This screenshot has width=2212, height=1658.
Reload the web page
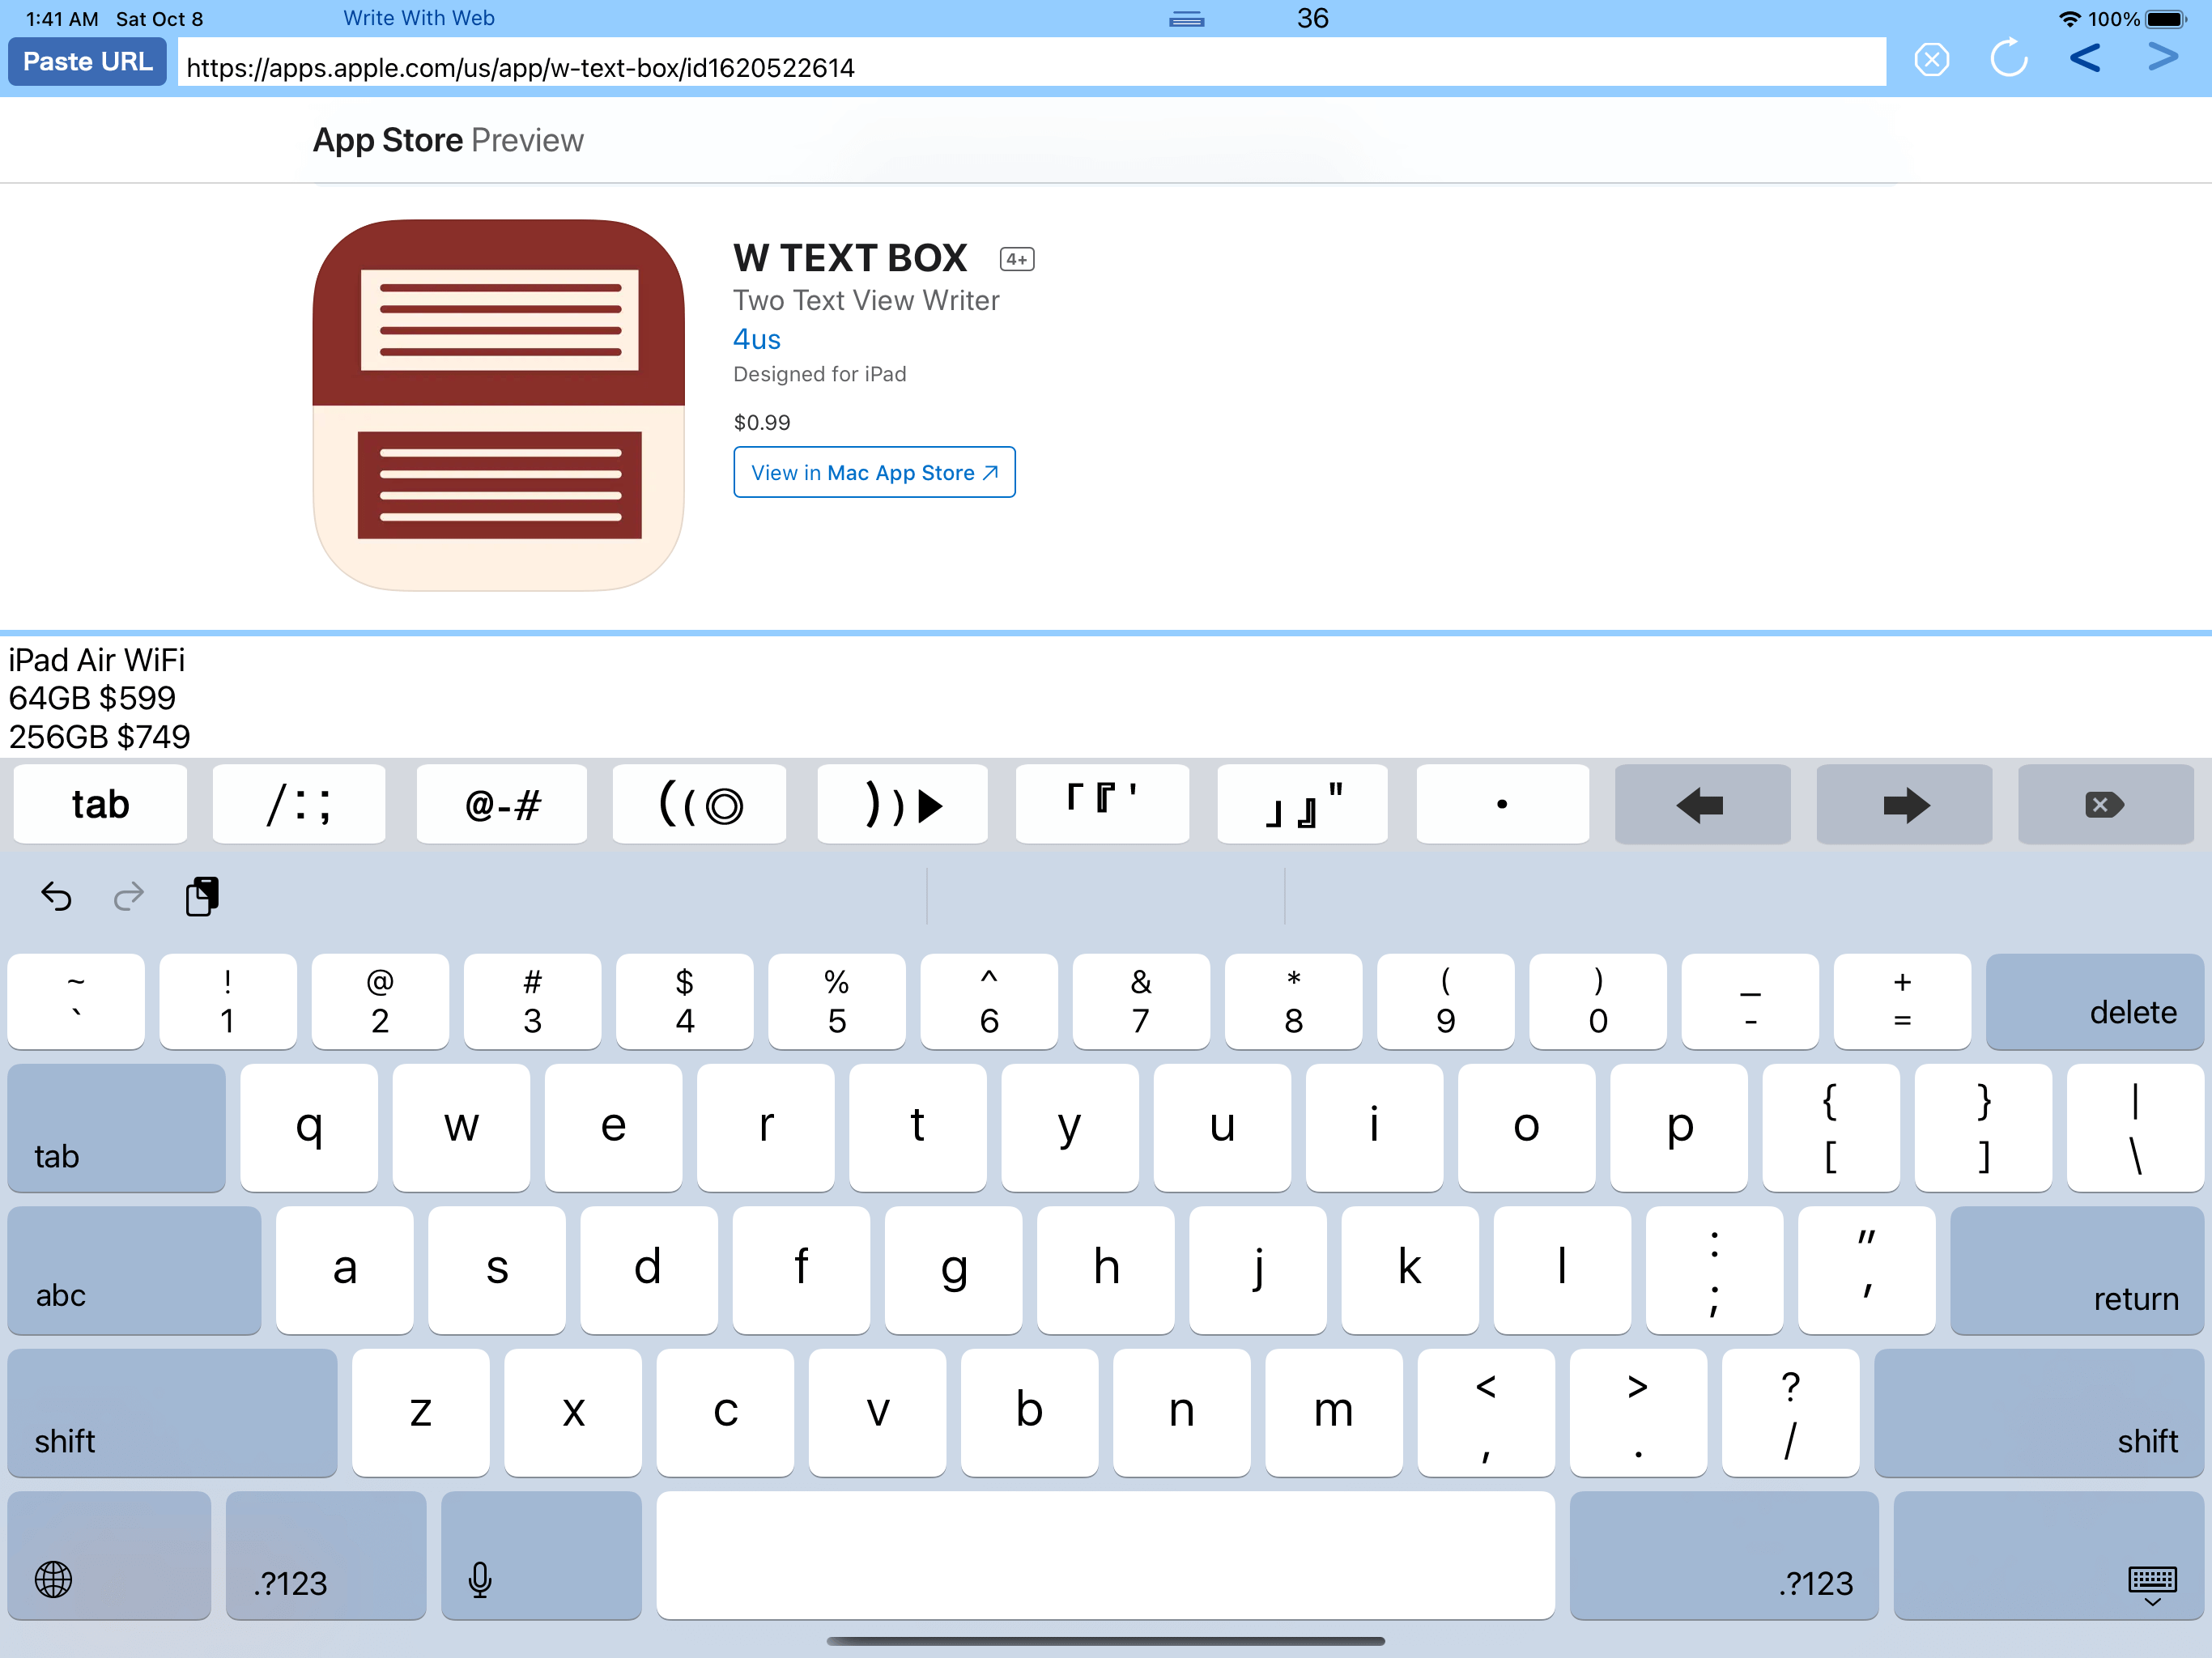click(x=2009, y=59)
